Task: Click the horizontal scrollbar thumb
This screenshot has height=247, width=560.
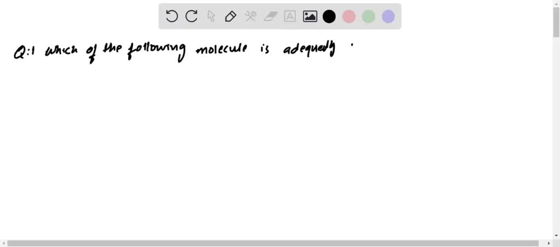Action: (273, 243)
